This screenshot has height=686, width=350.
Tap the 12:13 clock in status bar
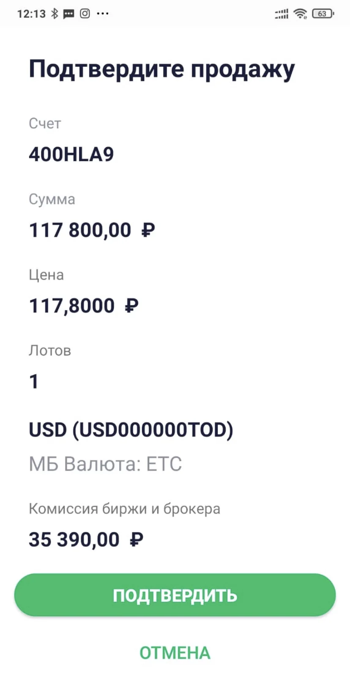tap(31, 14)
